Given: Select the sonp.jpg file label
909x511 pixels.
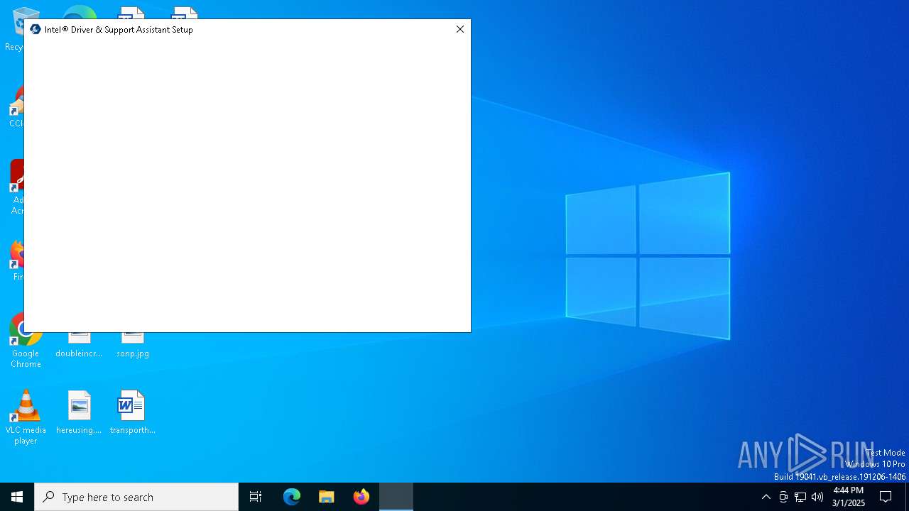Looking at the screenshot, I should point(133,353).
